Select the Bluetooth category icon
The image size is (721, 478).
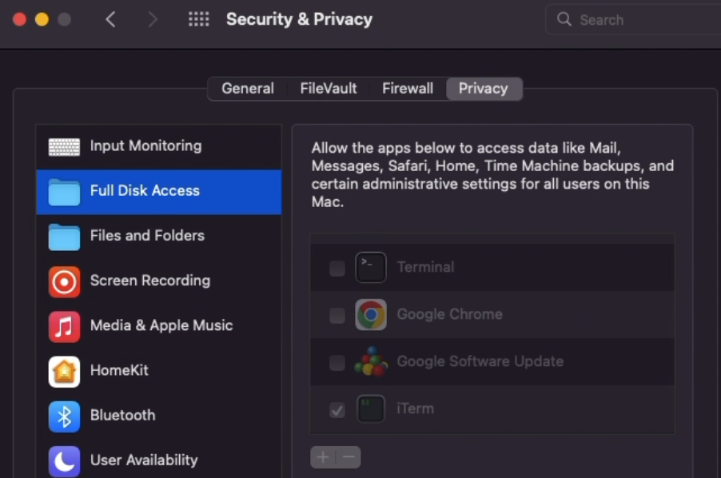click(x=64, y=416)
